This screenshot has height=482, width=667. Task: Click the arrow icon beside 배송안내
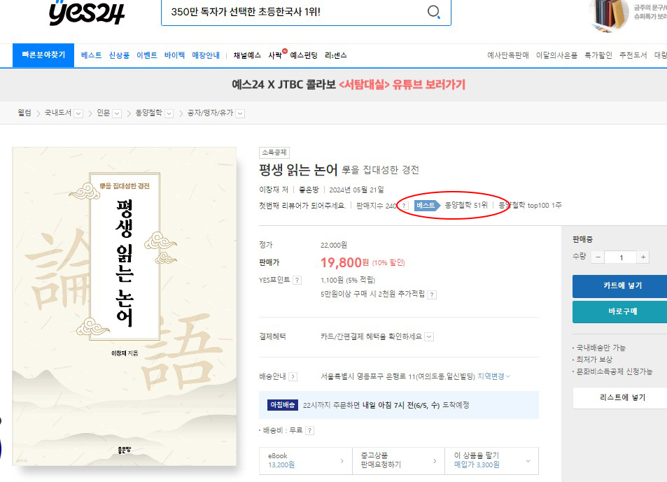click(293, 376)
